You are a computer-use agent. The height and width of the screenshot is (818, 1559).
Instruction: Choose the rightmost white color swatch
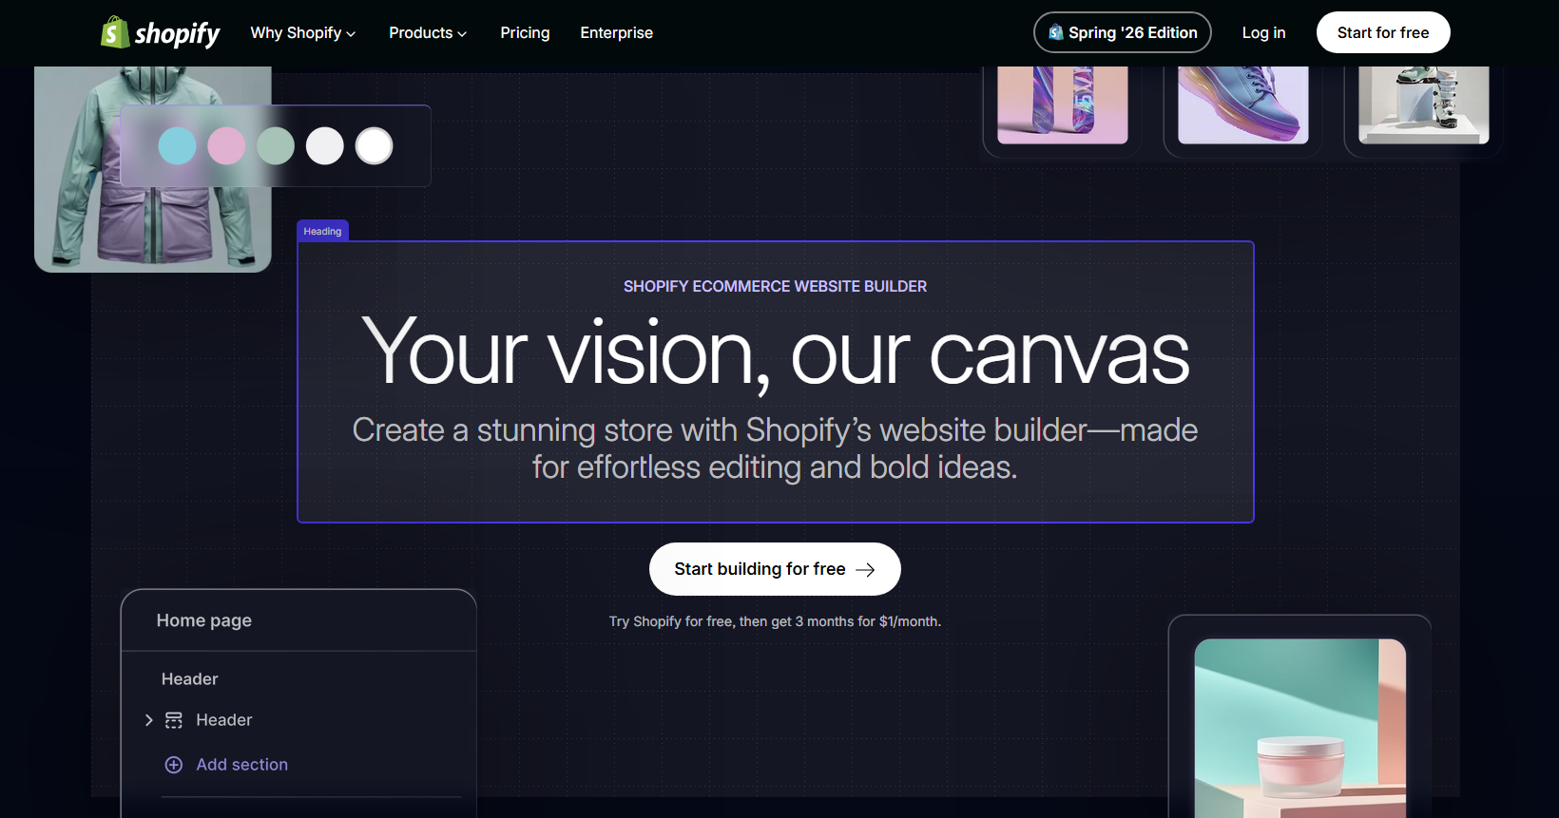pos(374,145)
